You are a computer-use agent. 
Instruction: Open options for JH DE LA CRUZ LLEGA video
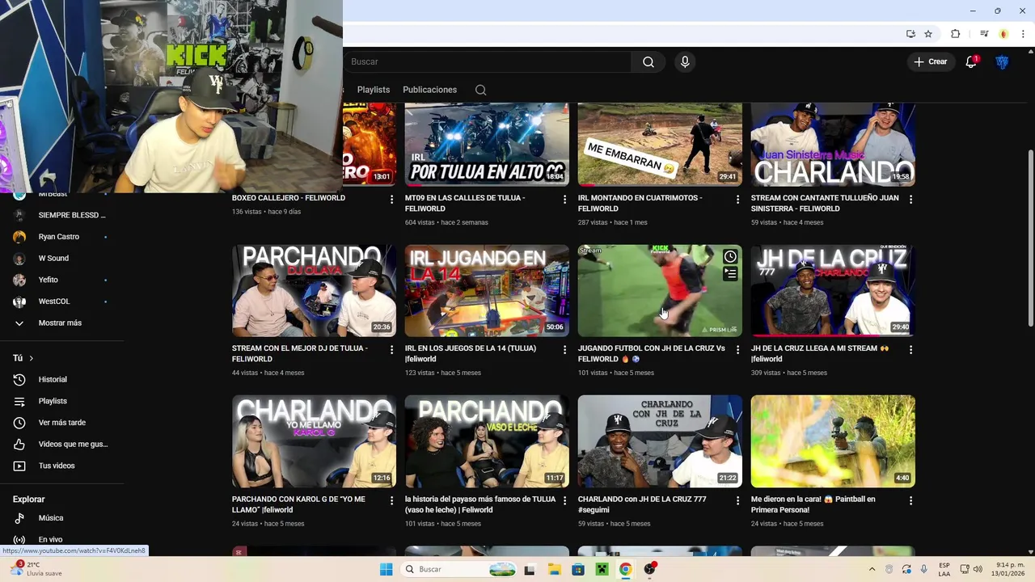point(910,349)
